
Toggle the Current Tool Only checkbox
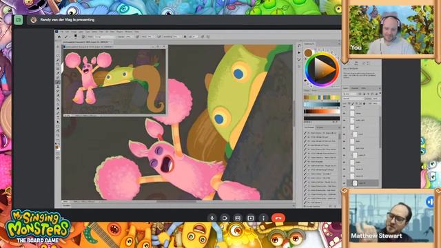(305, 206)
